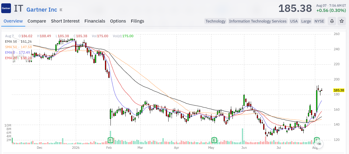349x154 pixels.
Task: Click the Technology sector tag
Action: coord(215,21)
